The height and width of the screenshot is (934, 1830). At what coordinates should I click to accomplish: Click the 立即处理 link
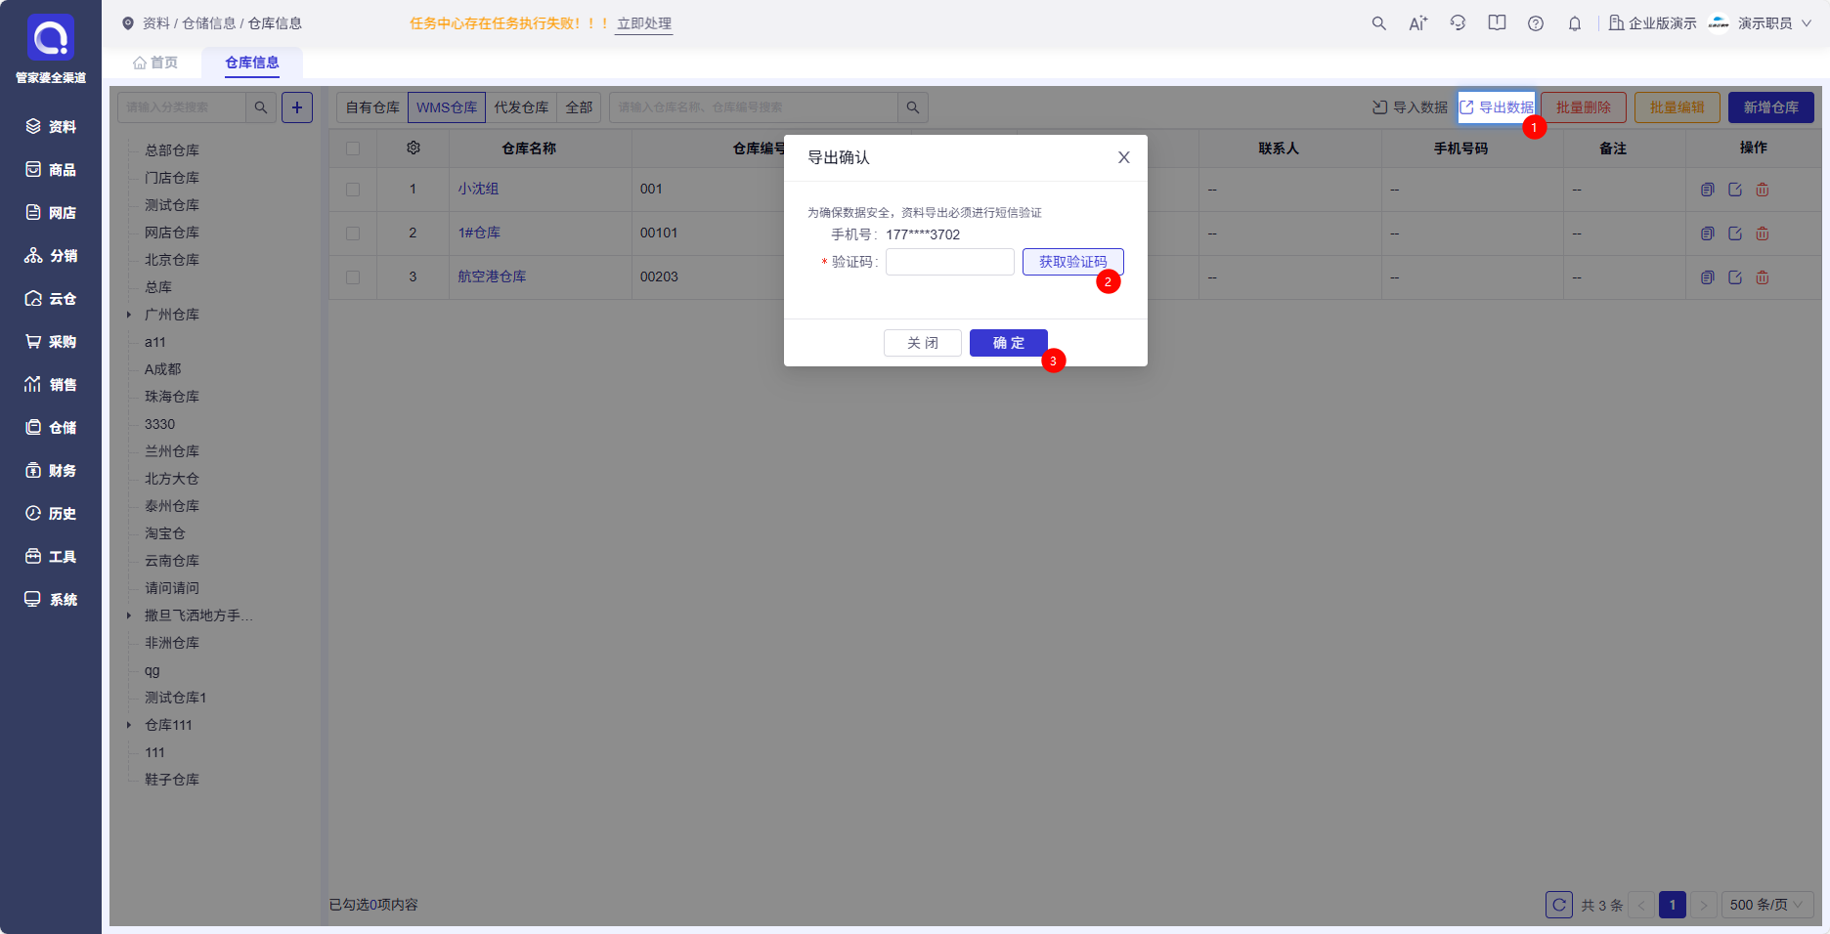[644, 23]
